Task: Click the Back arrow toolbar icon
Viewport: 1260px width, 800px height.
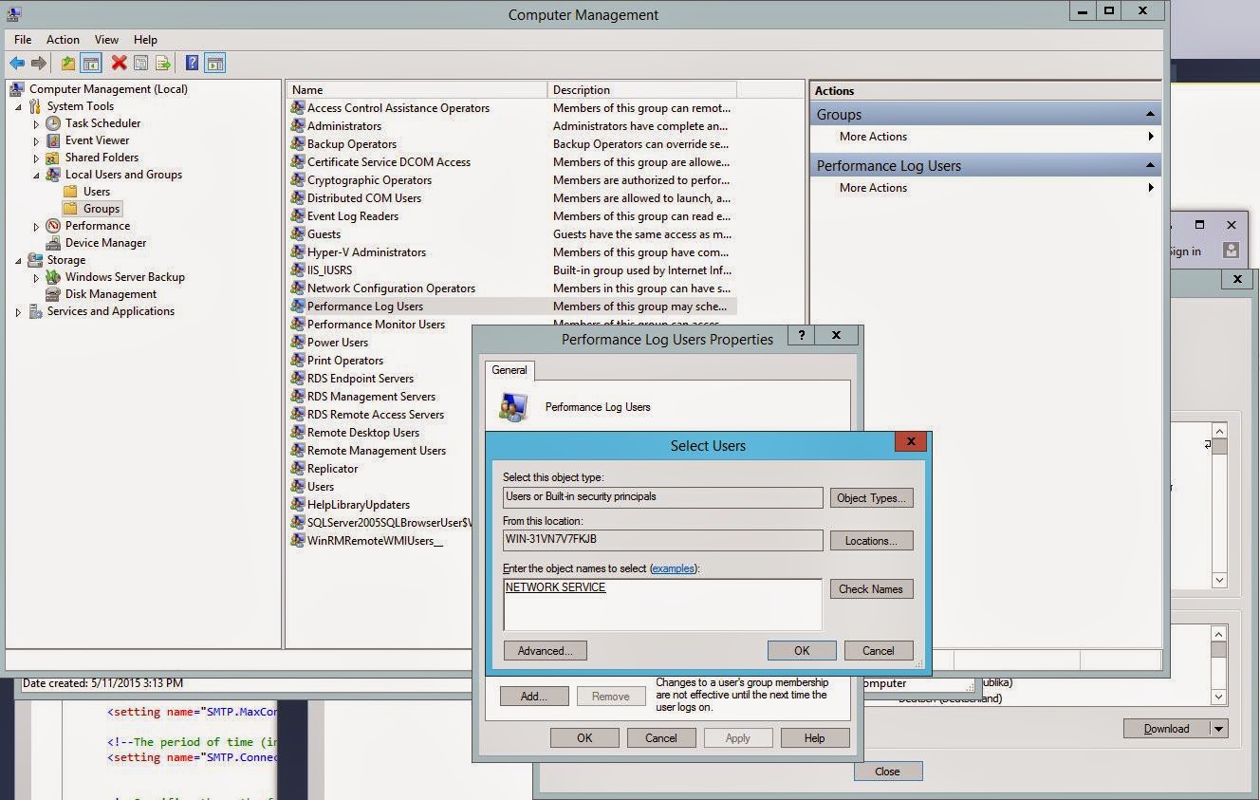Action: 17,64
